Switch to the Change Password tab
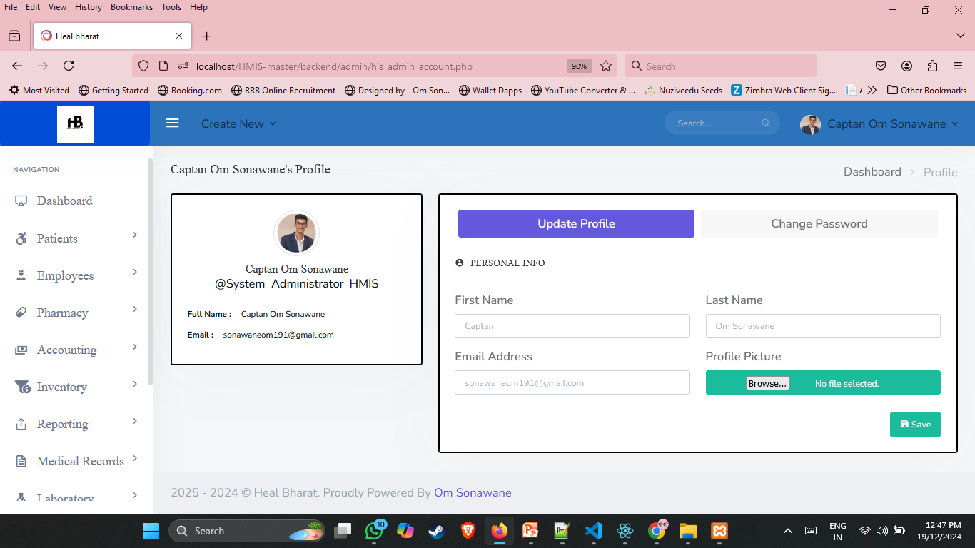 [819, 223]
